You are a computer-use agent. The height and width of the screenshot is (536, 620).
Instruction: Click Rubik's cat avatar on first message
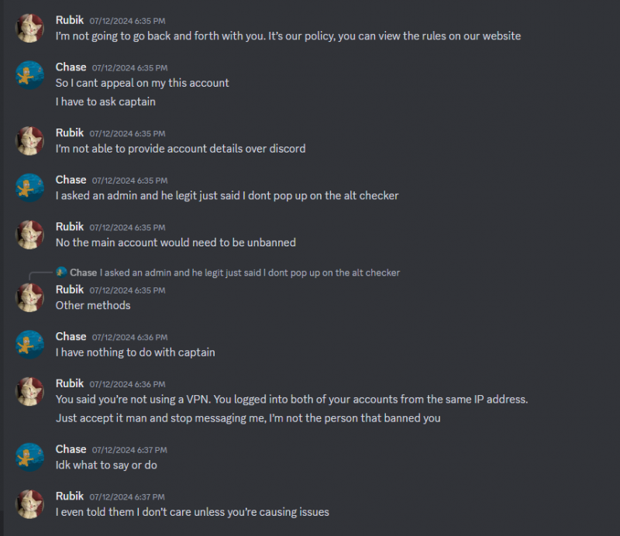(29, 28)
